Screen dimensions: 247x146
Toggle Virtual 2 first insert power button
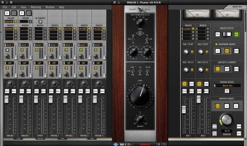[74, 29]
